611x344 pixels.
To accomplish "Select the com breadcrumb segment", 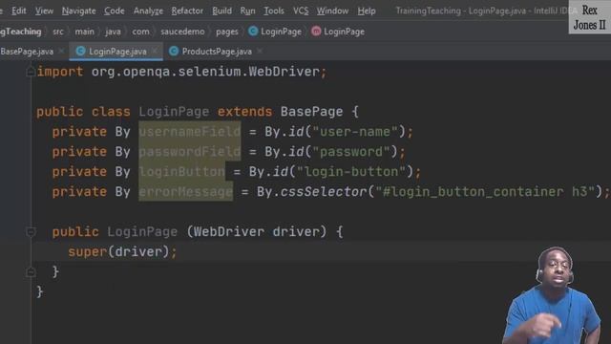I will pyautogui.click(x=140, y=32).
